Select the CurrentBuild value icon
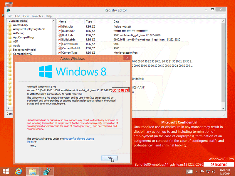 (x=60, y=44)
